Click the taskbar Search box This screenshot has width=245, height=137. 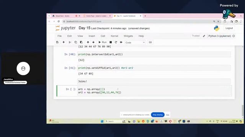click(115, 121)
